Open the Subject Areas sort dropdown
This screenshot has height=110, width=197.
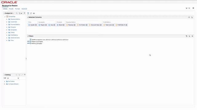pyautogui.click(x=20, y=13)
